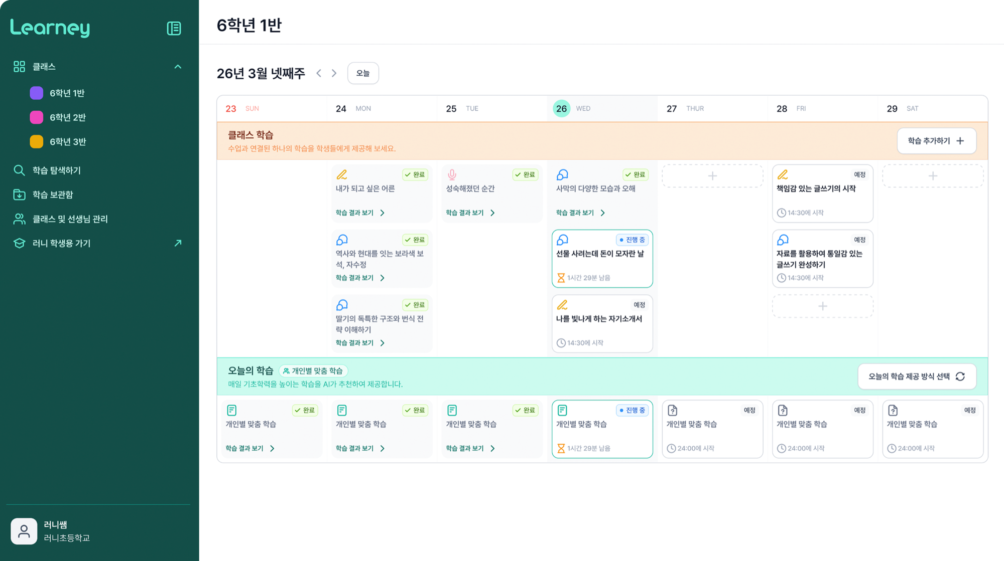Select 6학년 3반 class in sidebar
1004x561 pixels.
pos(67,142)
